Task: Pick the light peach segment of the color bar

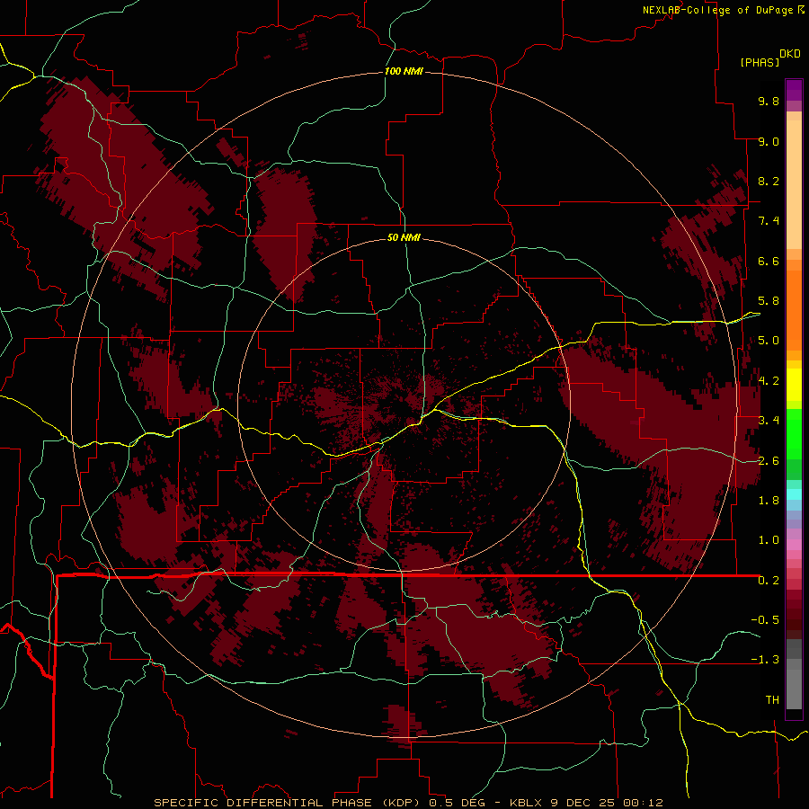Action: 794,184
